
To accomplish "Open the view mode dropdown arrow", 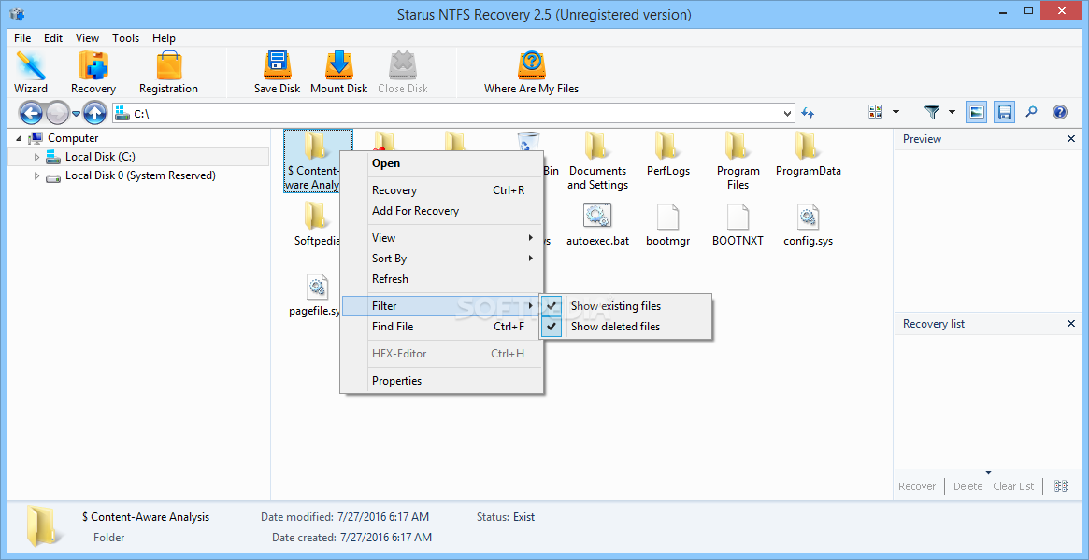I will click(x=896, y=112).
